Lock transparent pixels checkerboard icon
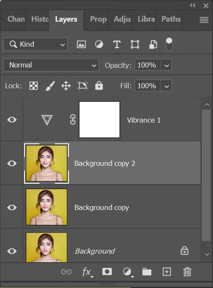Screen dimensions: 213x288 pos(34,86)
